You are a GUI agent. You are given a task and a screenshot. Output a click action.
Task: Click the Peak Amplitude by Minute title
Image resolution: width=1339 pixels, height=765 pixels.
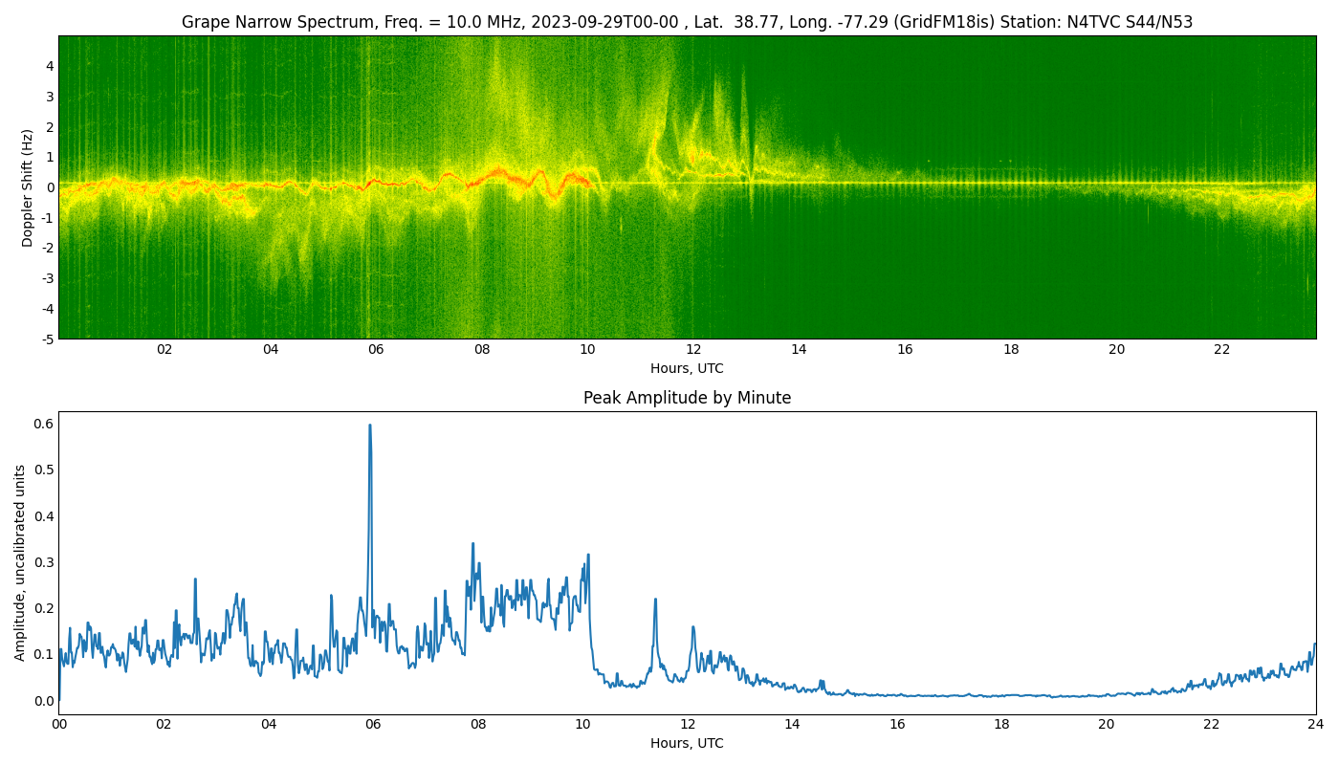pos(687,398)
